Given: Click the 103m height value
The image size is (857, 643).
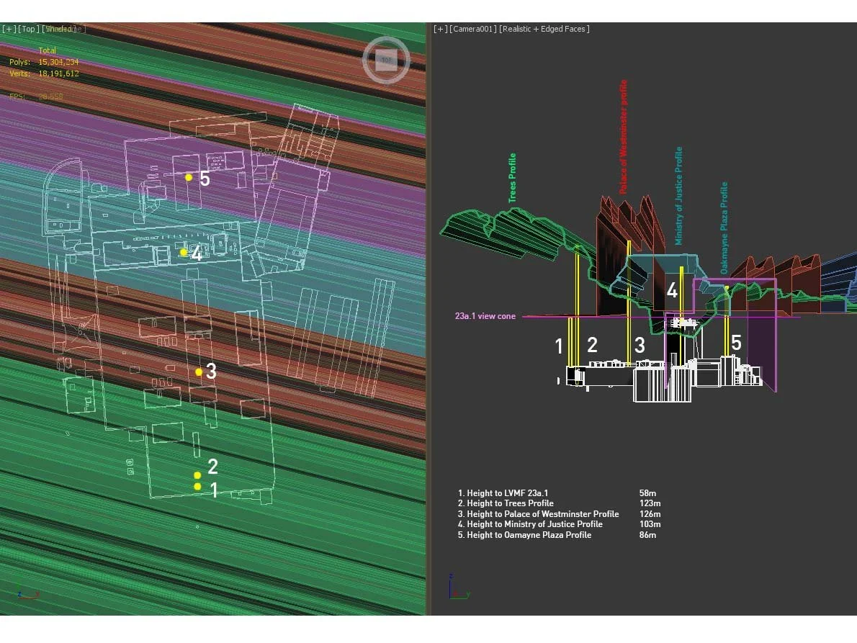Looking at the screenshot, I should pos(650,524).
